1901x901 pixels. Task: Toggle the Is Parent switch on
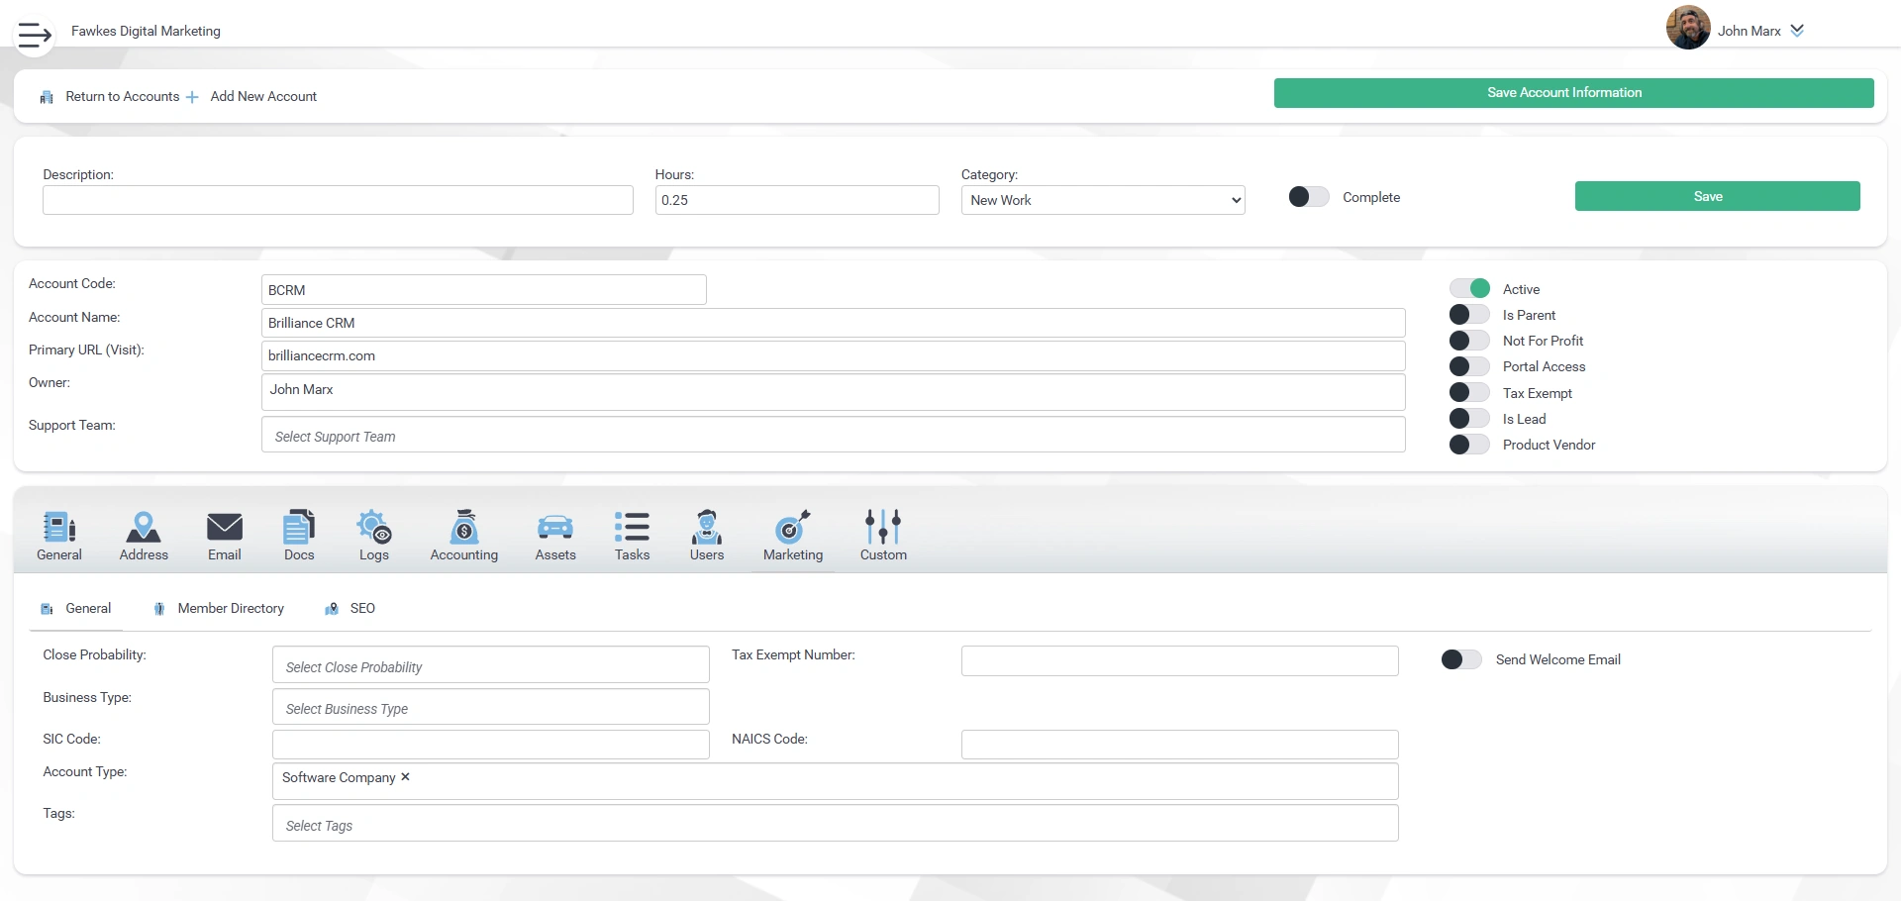(x=1469, y=314)
